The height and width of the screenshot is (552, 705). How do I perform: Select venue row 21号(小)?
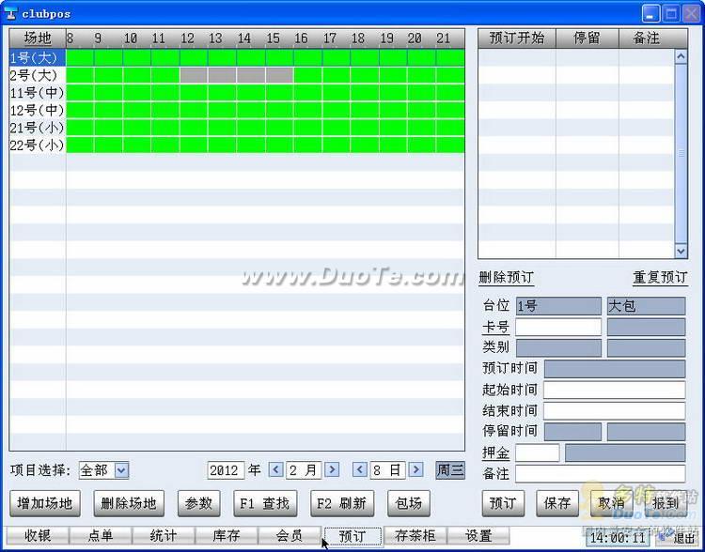pos(38,128)
